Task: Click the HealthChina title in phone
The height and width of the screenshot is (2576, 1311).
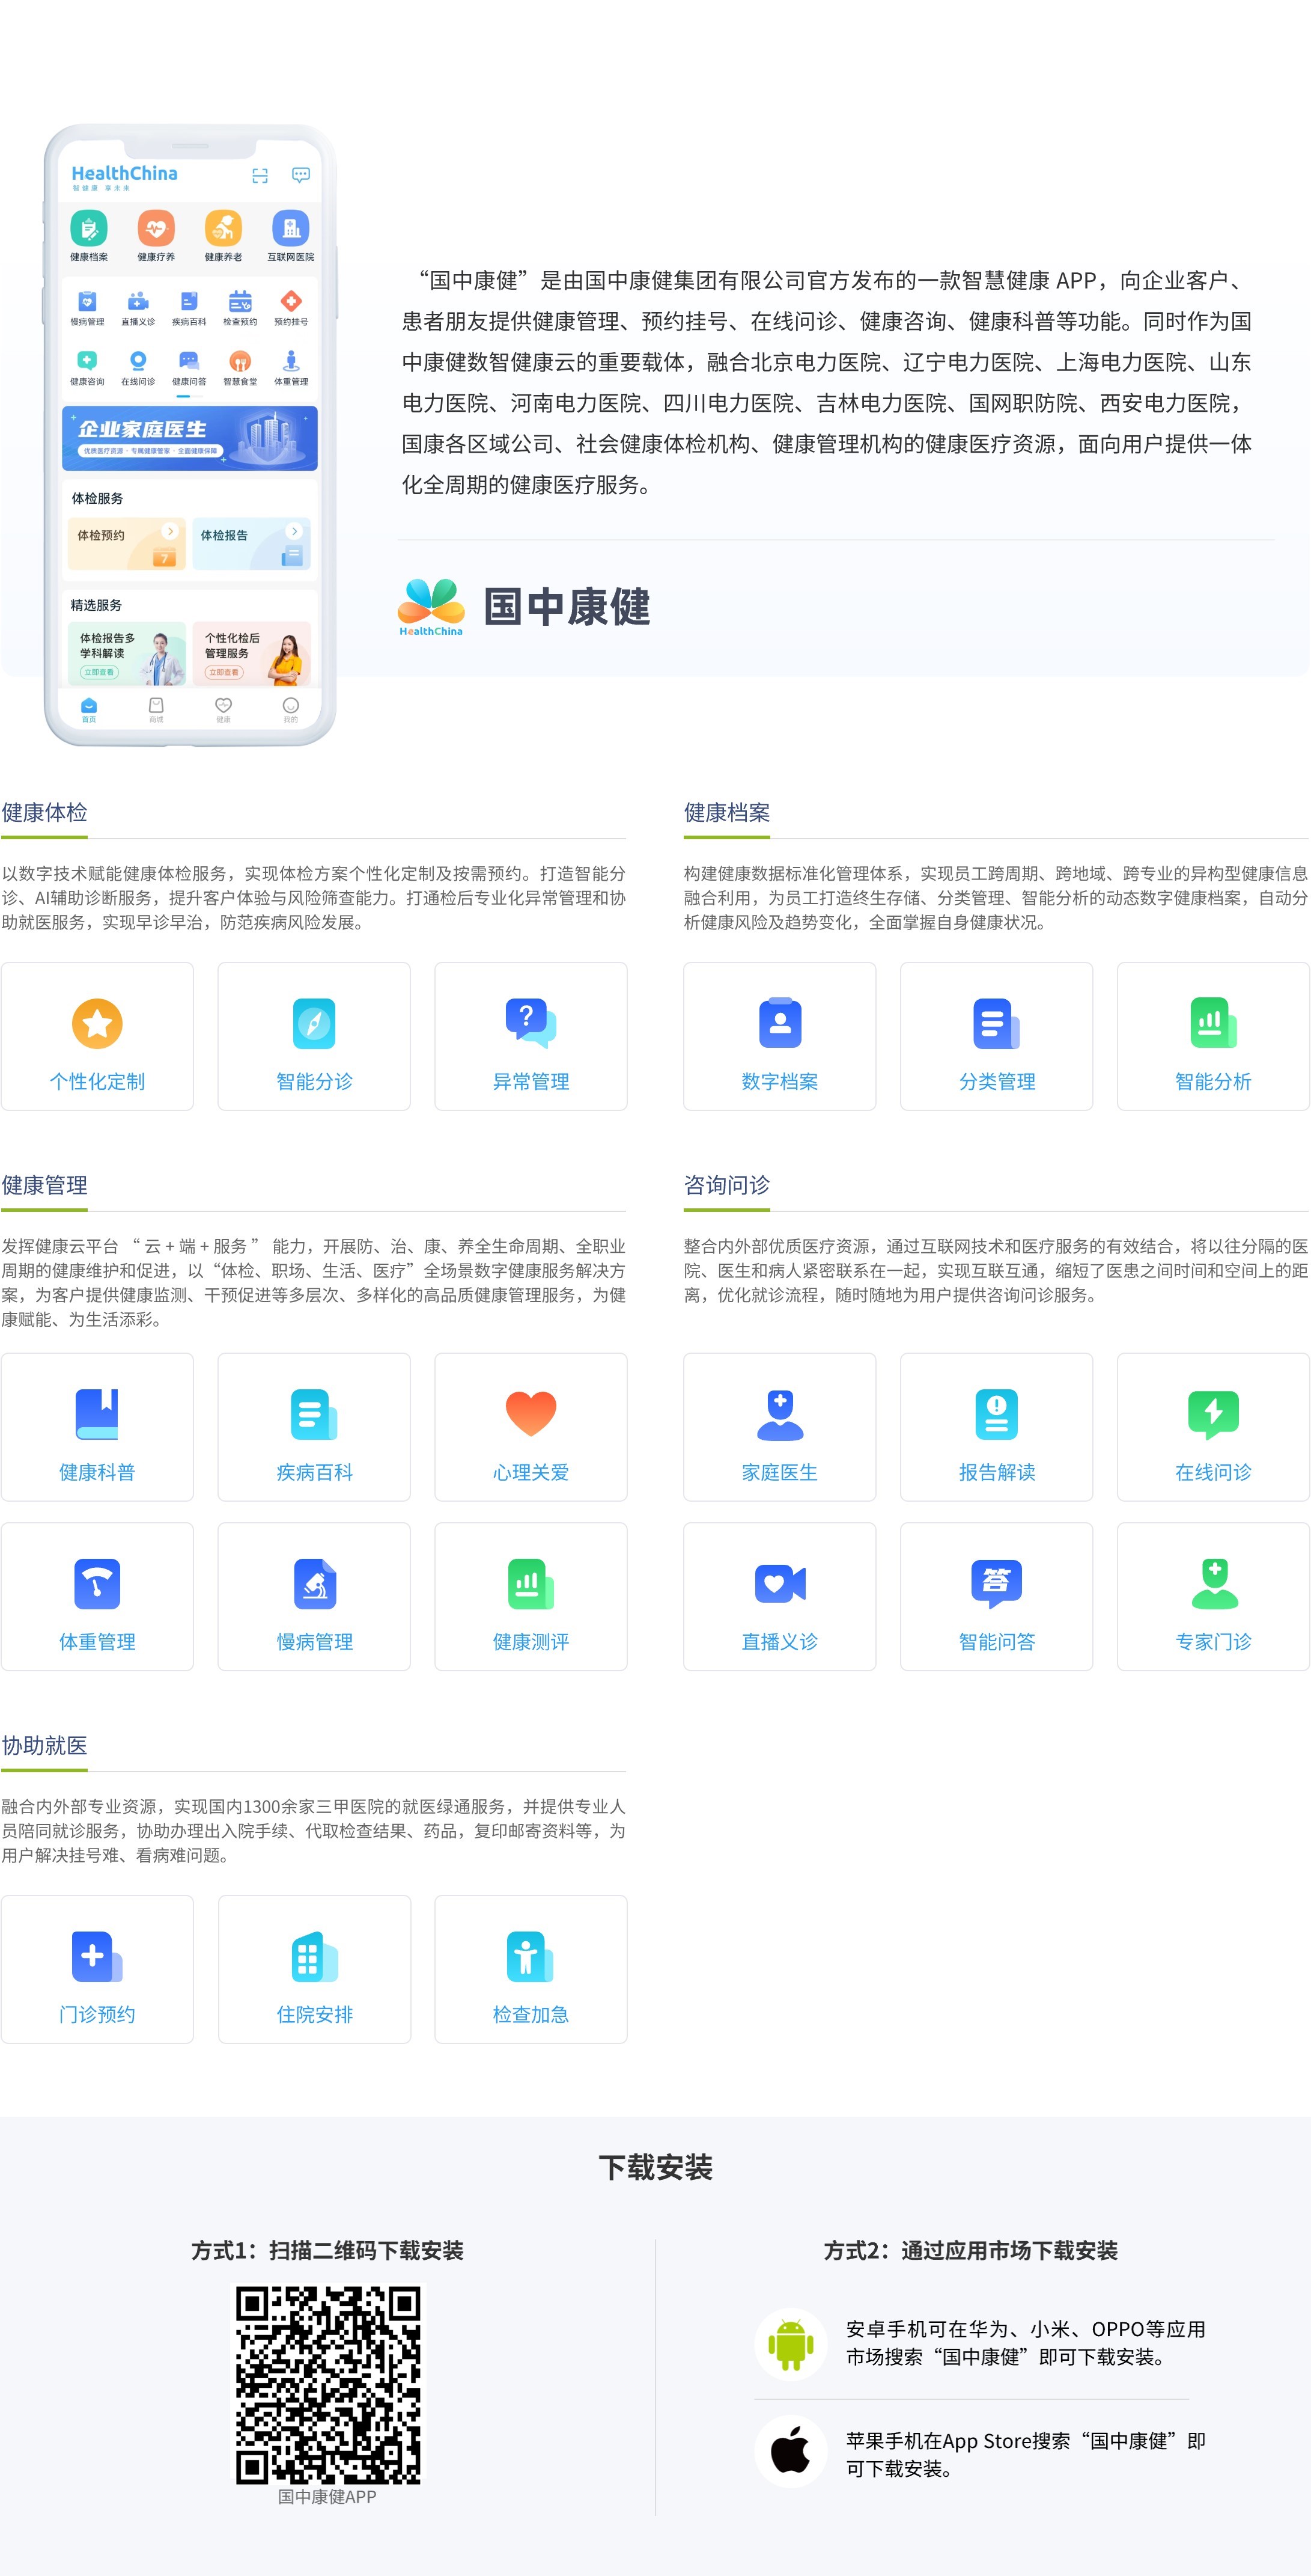Action: click(124, 173)
